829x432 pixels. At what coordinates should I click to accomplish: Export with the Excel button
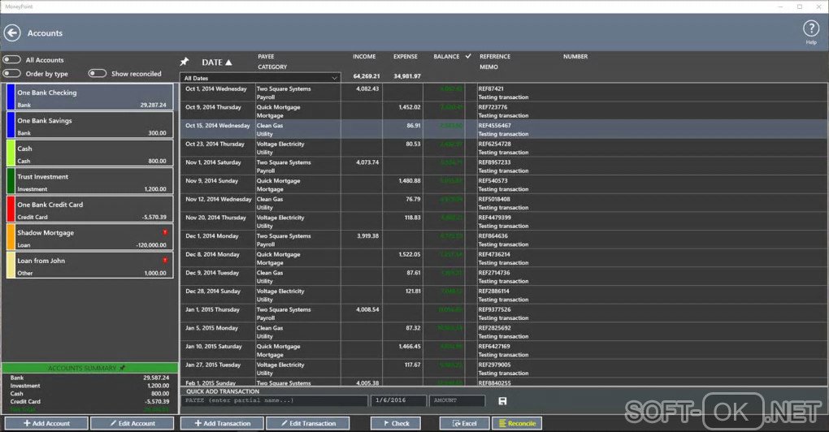(465, 423)
